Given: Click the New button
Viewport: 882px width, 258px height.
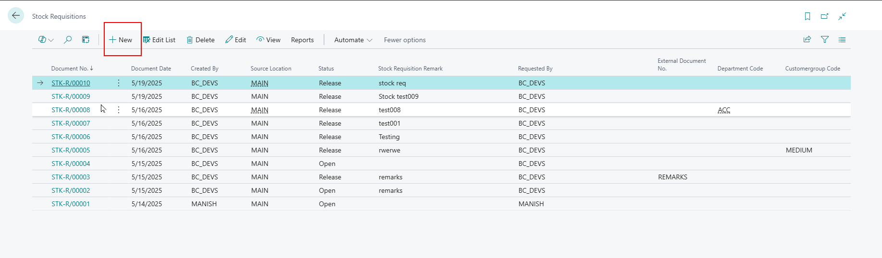Looking at the screenshot, I should click(121, 40).
